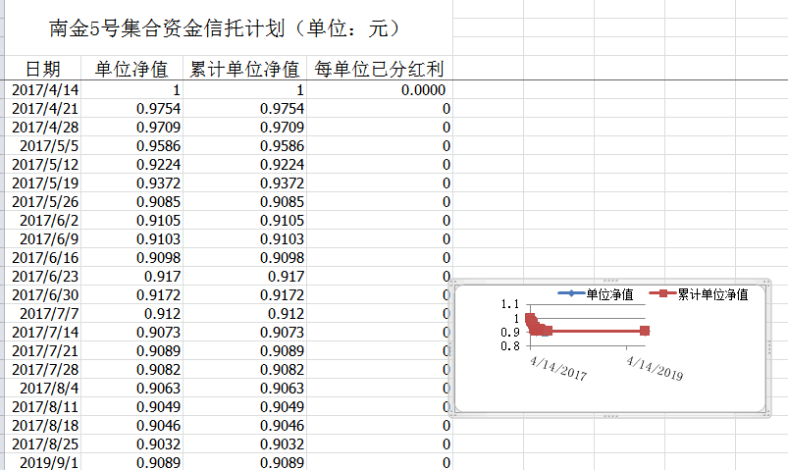Click the chart's bottom edge resize handle
Image resolution: width=788 pixels, height=470 pixels.
[x=609, y=416]
